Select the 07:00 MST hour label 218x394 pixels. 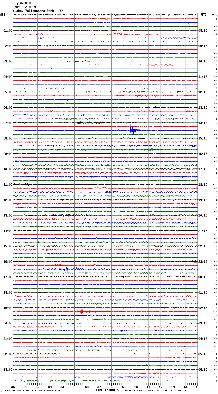8,123
